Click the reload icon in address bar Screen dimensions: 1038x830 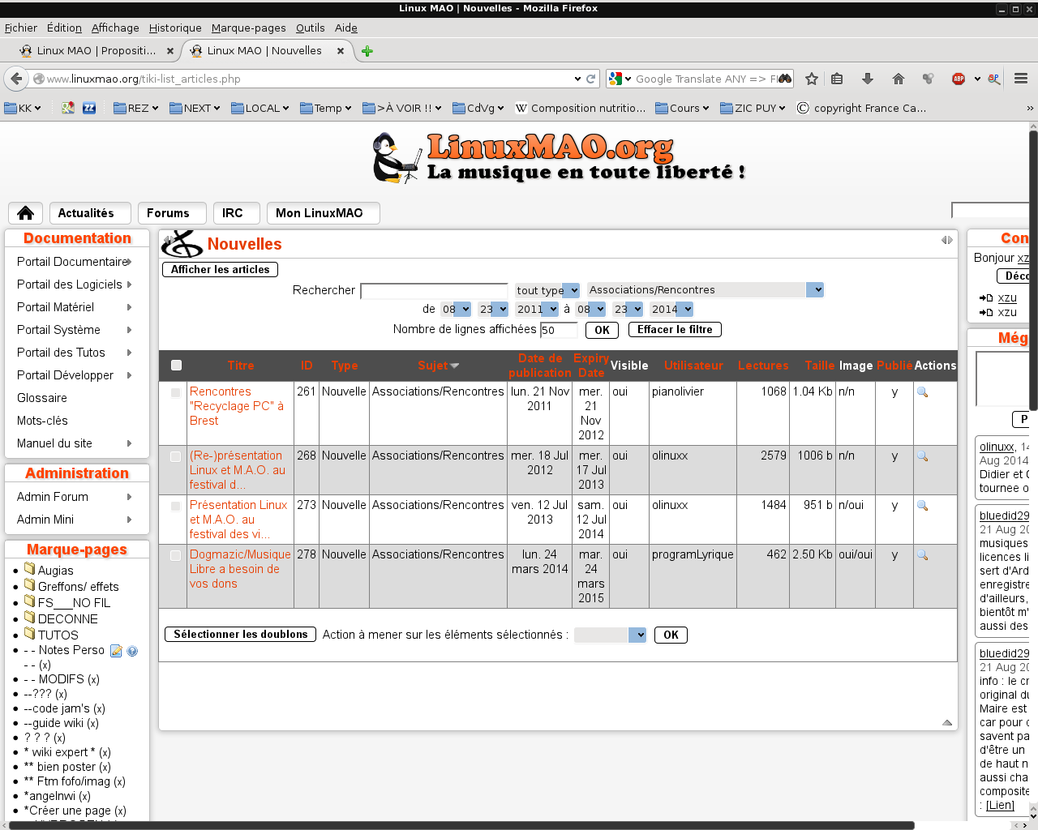click(590, 79)
